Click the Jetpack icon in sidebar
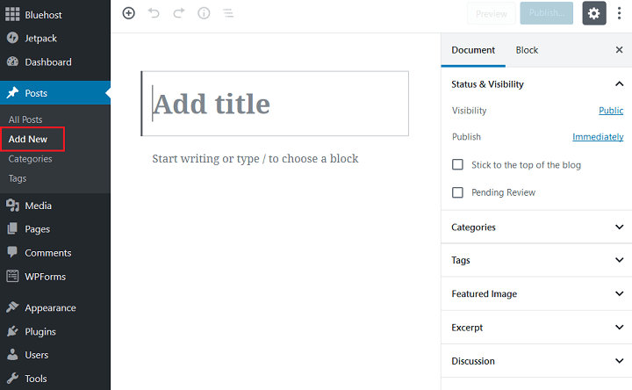Image resolution: width=632 pixels, height=390 pixels. [12, 38]
